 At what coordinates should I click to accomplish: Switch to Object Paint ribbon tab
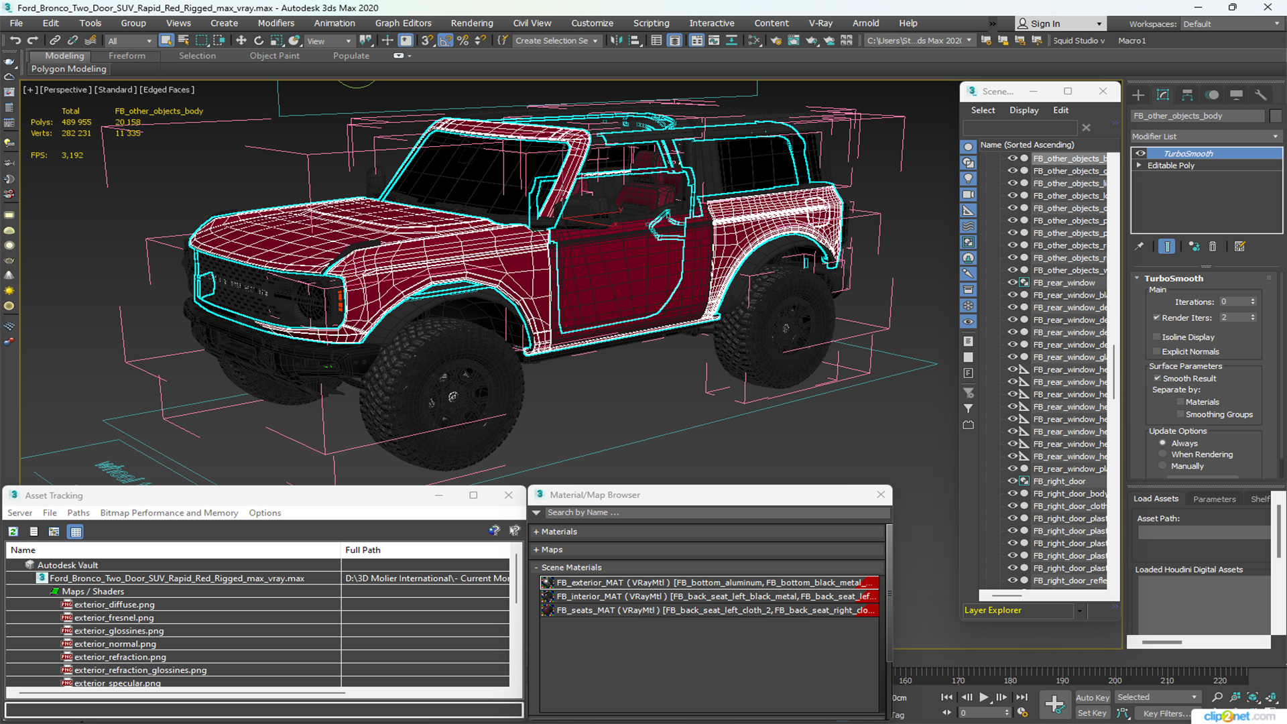coord(274,56)
